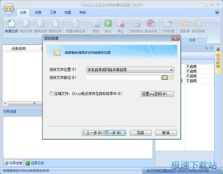Click the 取消 cancel button
223x174 pixels.
pyautogui.click(x=166, y=133)
